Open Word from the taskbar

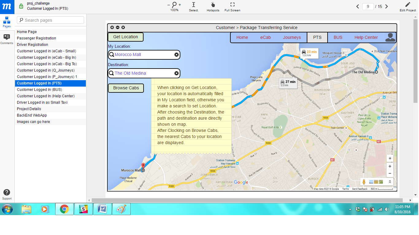click(102, 209)
